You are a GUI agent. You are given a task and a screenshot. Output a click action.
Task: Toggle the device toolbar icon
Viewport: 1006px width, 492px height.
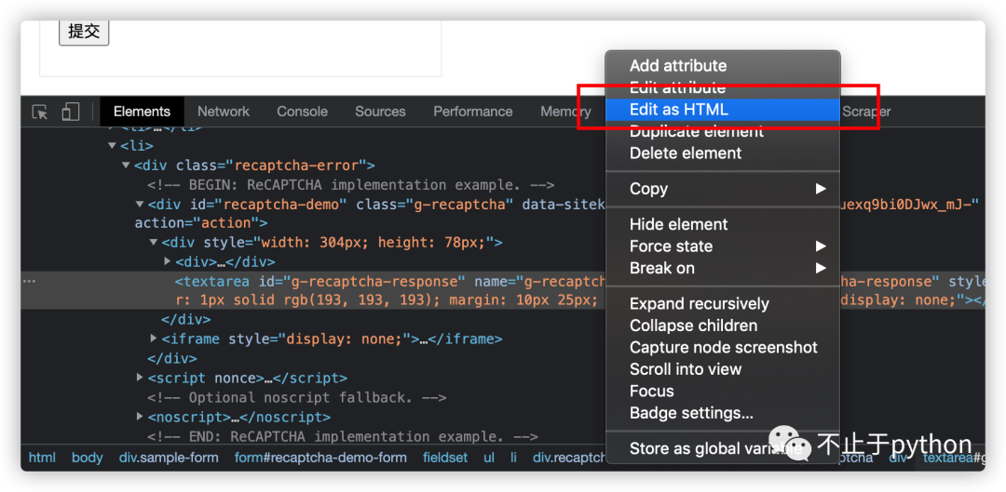pyautogui.click(x=71, y=112)
